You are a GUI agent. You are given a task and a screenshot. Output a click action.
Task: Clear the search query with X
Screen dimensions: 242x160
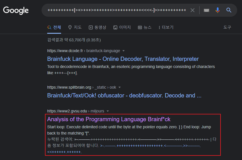(193, 10)
